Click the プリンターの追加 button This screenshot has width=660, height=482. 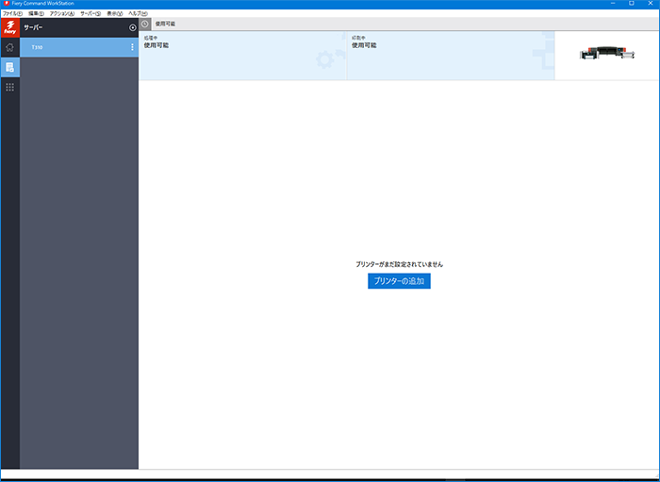pos(399,281)
